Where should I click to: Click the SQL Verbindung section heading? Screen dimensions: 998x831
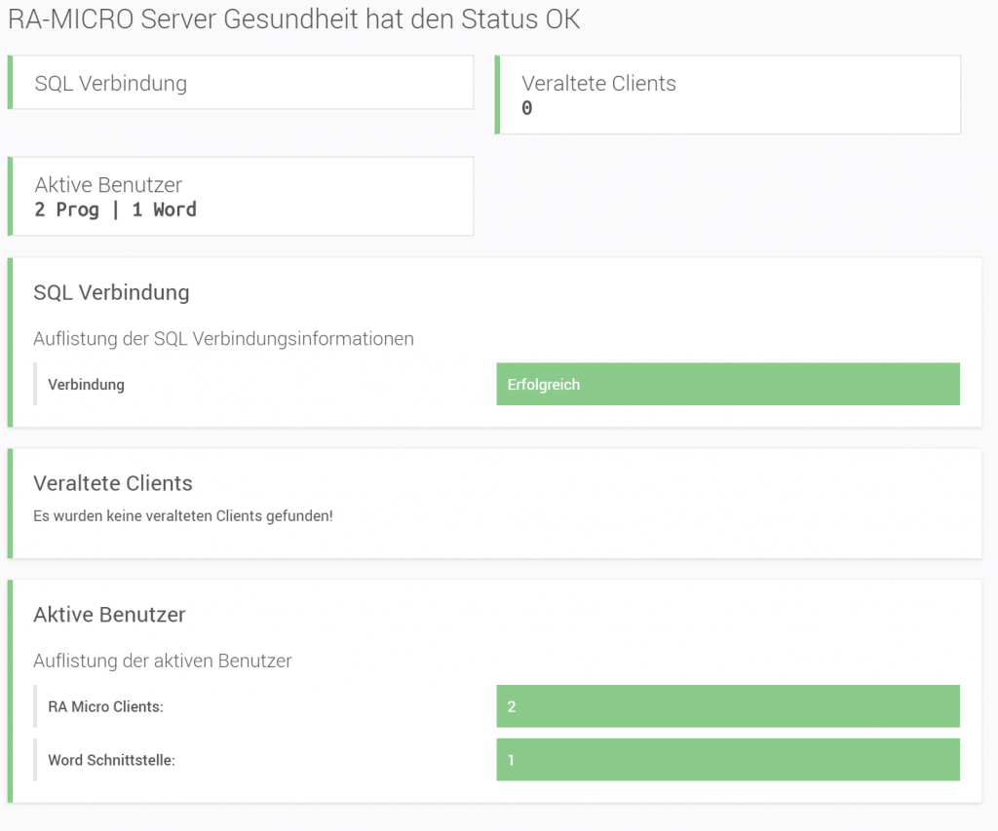(111, 292)
